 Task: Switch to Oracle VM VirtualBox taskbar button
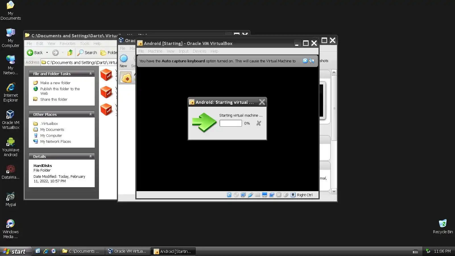(127, 251)
